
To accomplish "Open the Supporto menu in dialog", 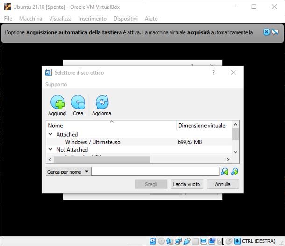I will pyautogui.click(x=56, y=84).
